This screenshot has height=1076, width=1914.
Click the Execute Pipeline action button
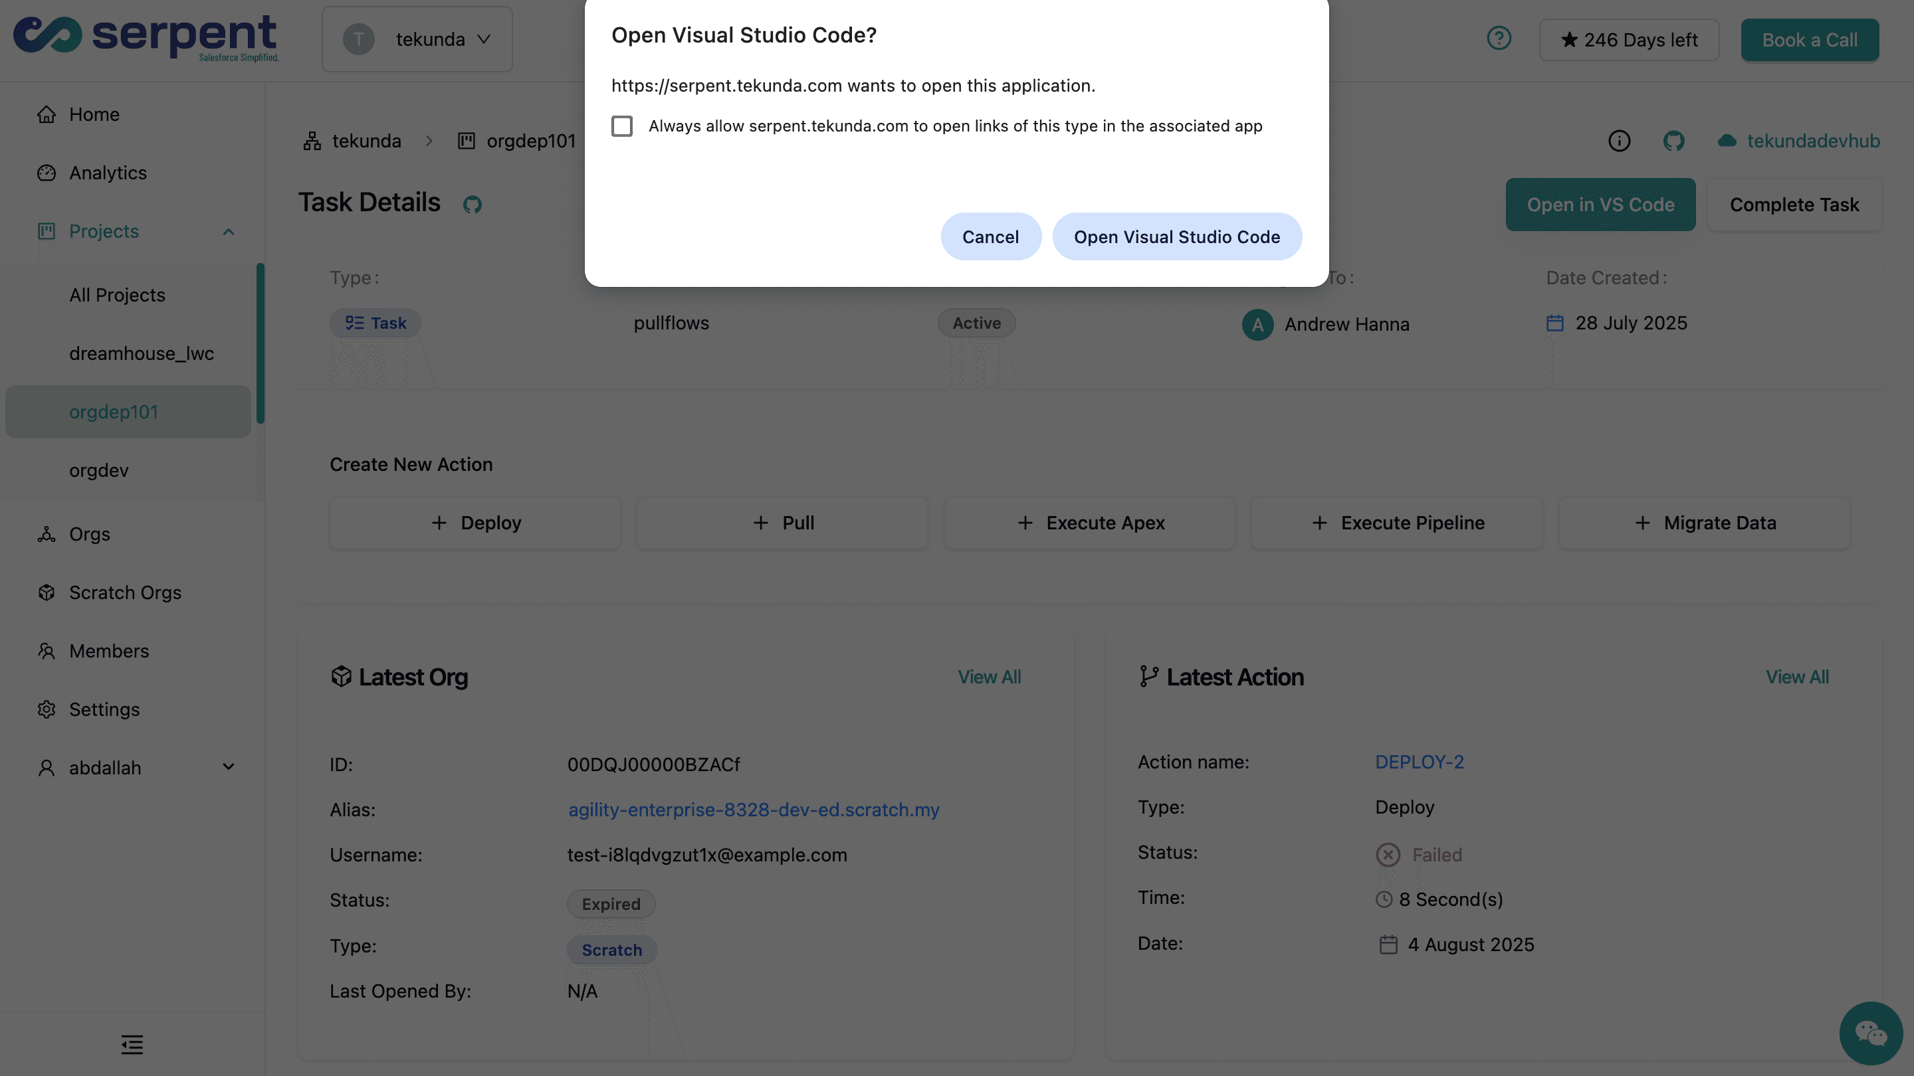(1397, 523)
